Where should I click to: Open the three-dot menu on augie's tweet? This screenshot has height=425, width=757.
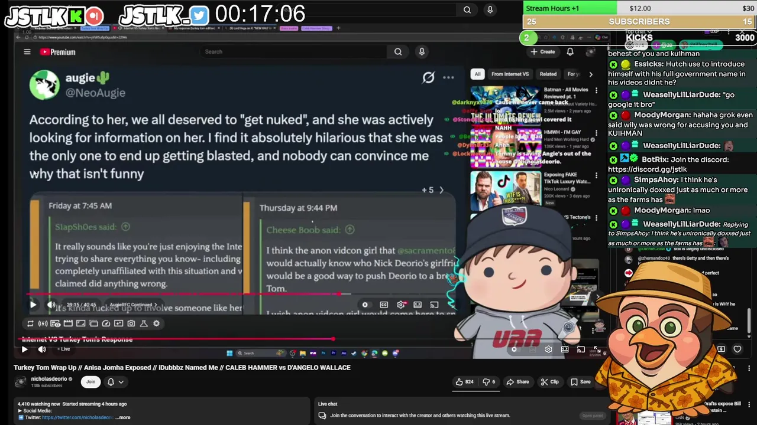pos(448,77)
